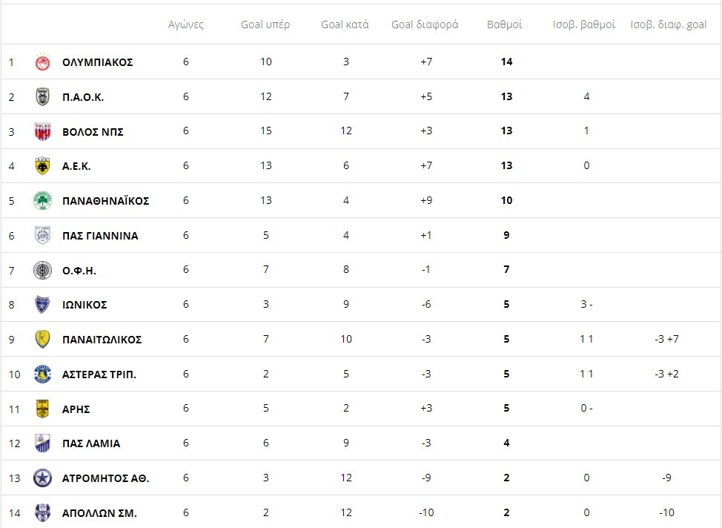Click the Βόλος ΝΠΣ club crest

click(42, 132)
